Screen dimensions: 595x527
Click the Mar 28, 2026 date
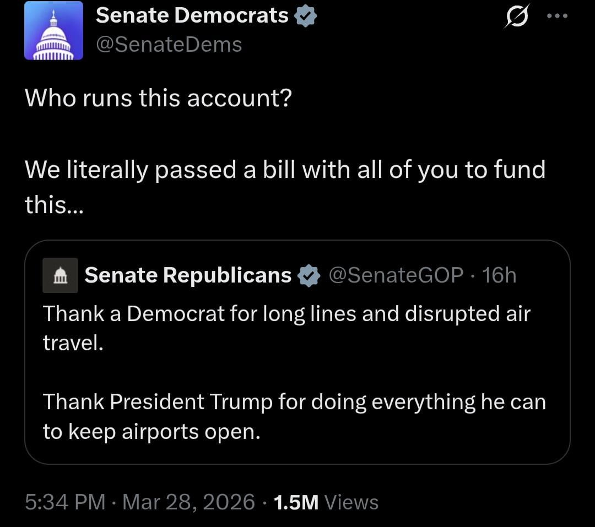coord(188,502)
